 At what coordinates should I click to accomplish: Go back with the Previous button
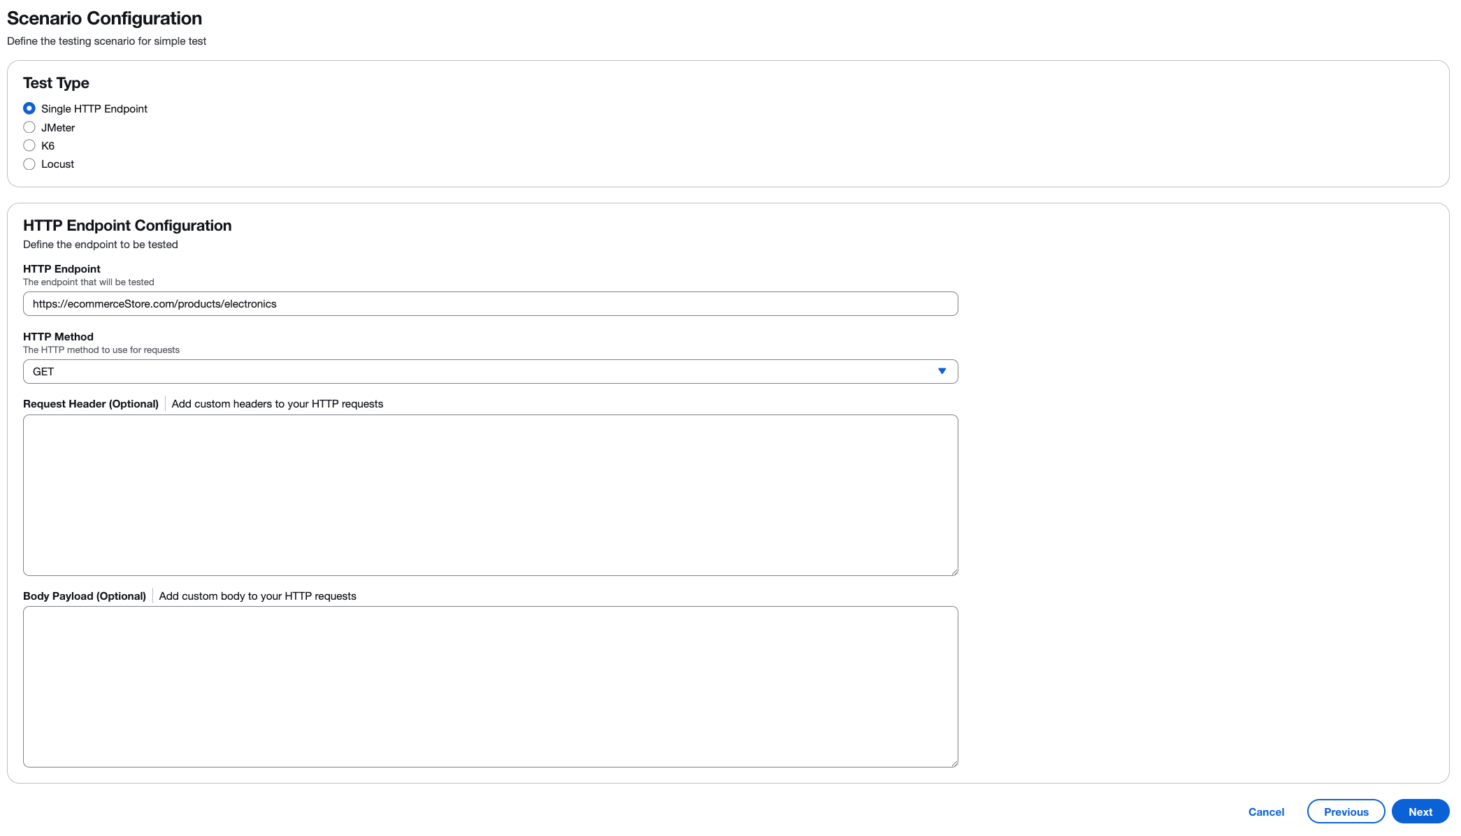(1346, 812)
